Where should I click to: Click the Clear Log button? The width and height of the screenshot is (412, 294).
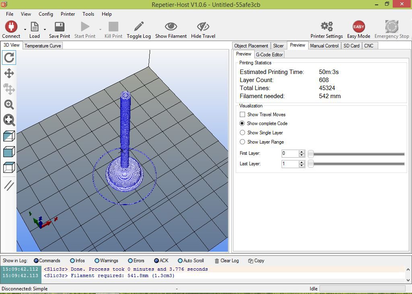pyautogui.click(x=227, y=261)
